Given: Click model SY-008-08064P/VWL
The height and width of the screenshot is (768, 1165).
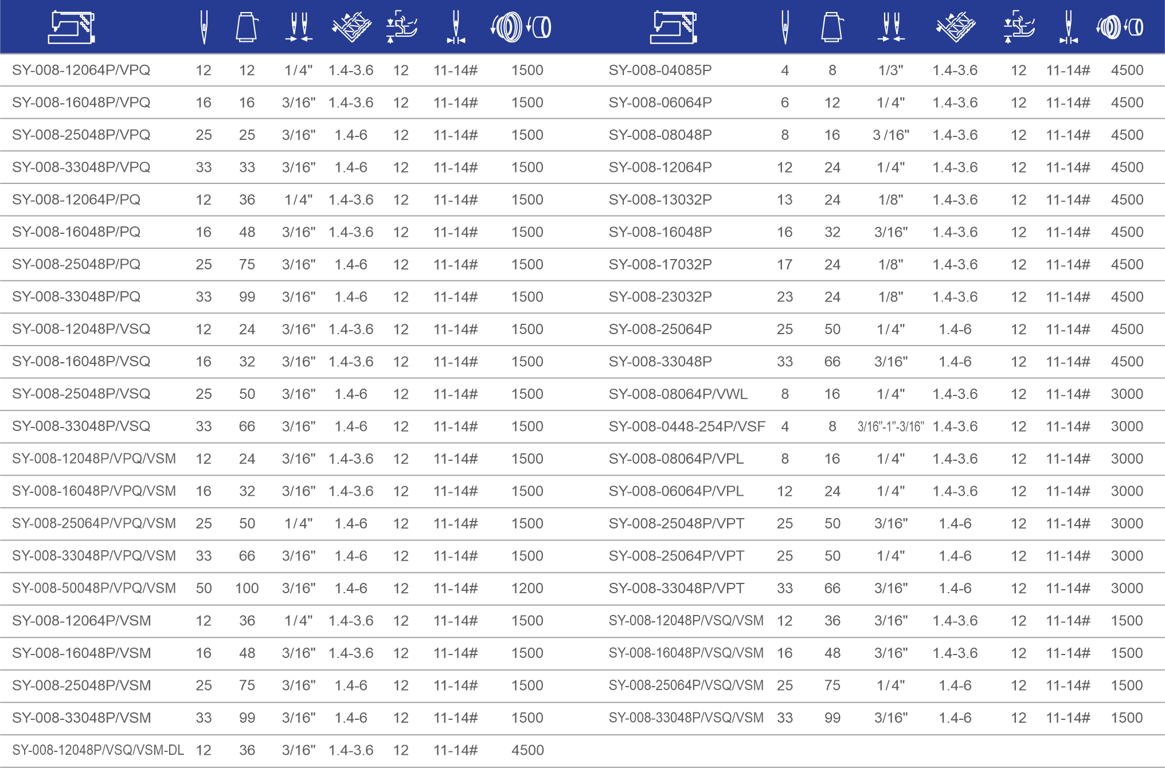Looking at the screenshot, I should 678,394.
